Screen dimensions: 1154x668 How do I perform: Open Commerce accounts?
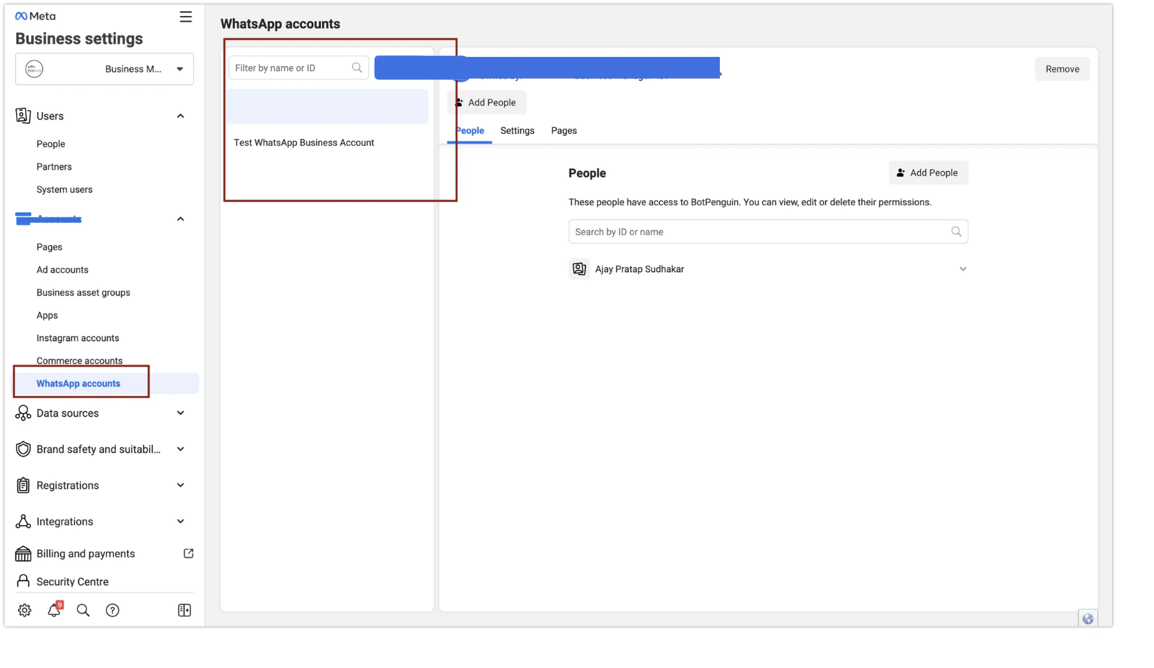80,361
